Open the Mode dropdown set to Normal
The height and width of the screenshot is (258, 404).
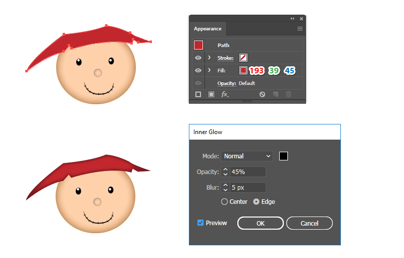click(247, 156)
